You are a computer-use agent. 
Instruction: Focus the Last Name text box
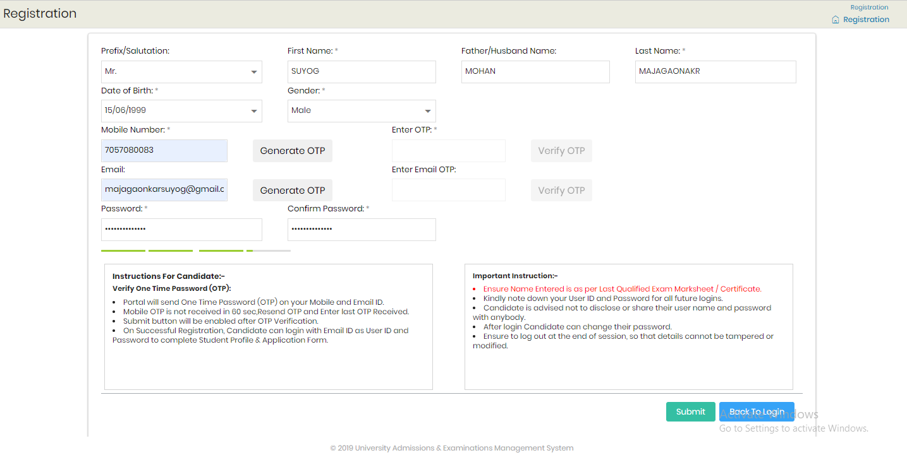pyautogui.click(x=715, y=72)
